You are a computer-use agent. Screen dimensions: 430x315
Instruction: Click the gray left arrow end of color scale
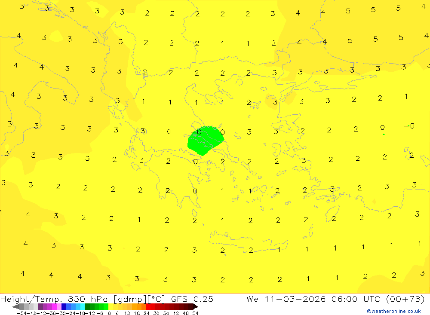[15, 307]
